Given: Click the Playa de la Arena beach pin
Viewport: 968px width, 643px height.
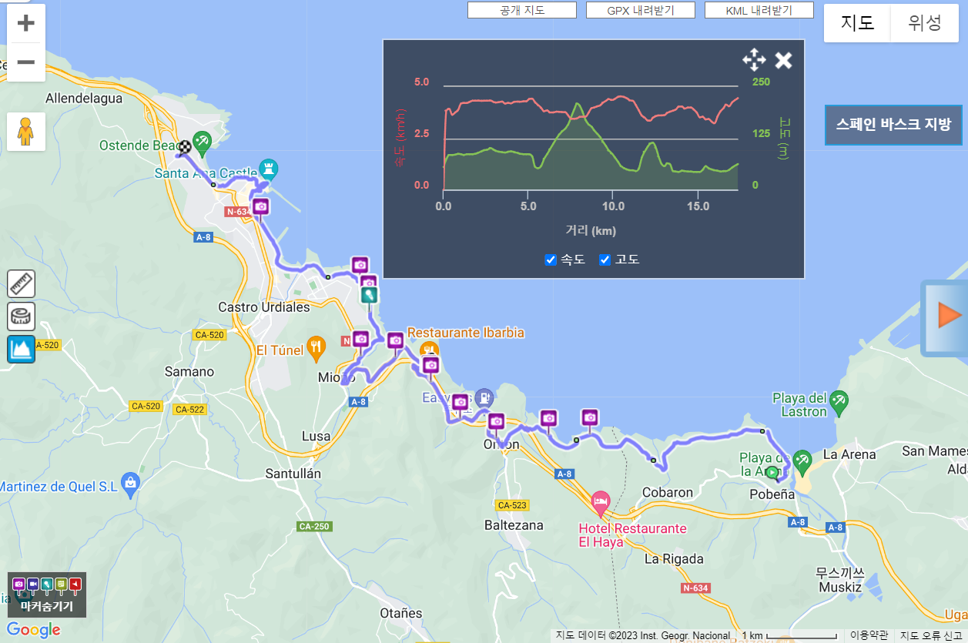Looking at the screenshot, I should click(x=802, y=460).
